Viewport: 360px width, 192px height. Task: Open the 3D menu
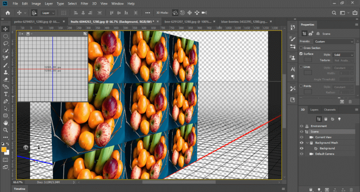94,4
